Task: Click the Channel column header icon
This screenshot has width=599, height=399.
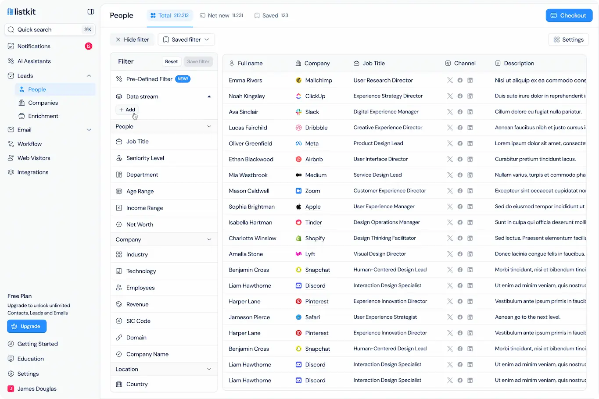Action: pyautogui.click(x=448, y=63)
